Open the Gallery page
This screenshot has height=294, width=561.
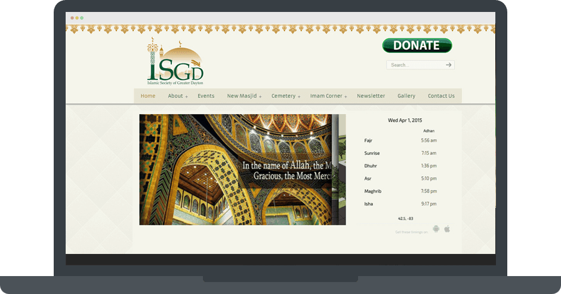pyautogui.click(x=406, y=96)
